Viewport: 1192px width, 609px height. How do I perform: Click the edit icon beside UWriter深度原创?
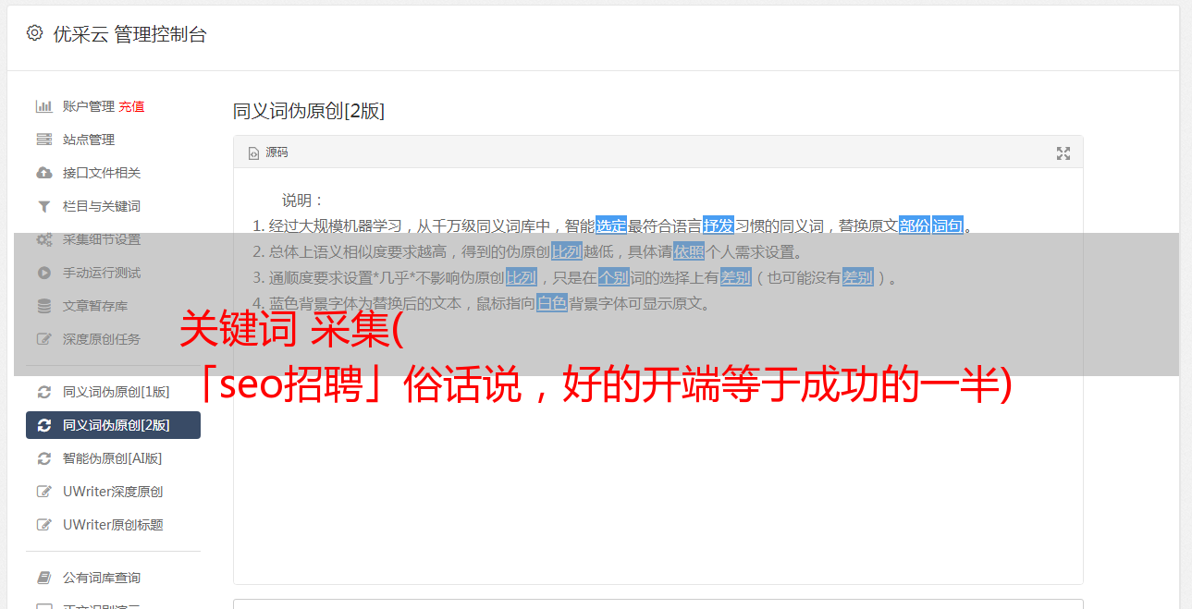tap(43, 492)
